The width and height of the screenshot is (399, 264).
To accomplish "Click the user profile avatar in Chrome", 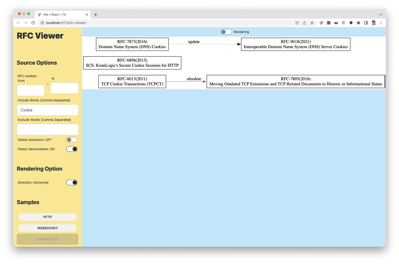I will click(x=374, y=23).
